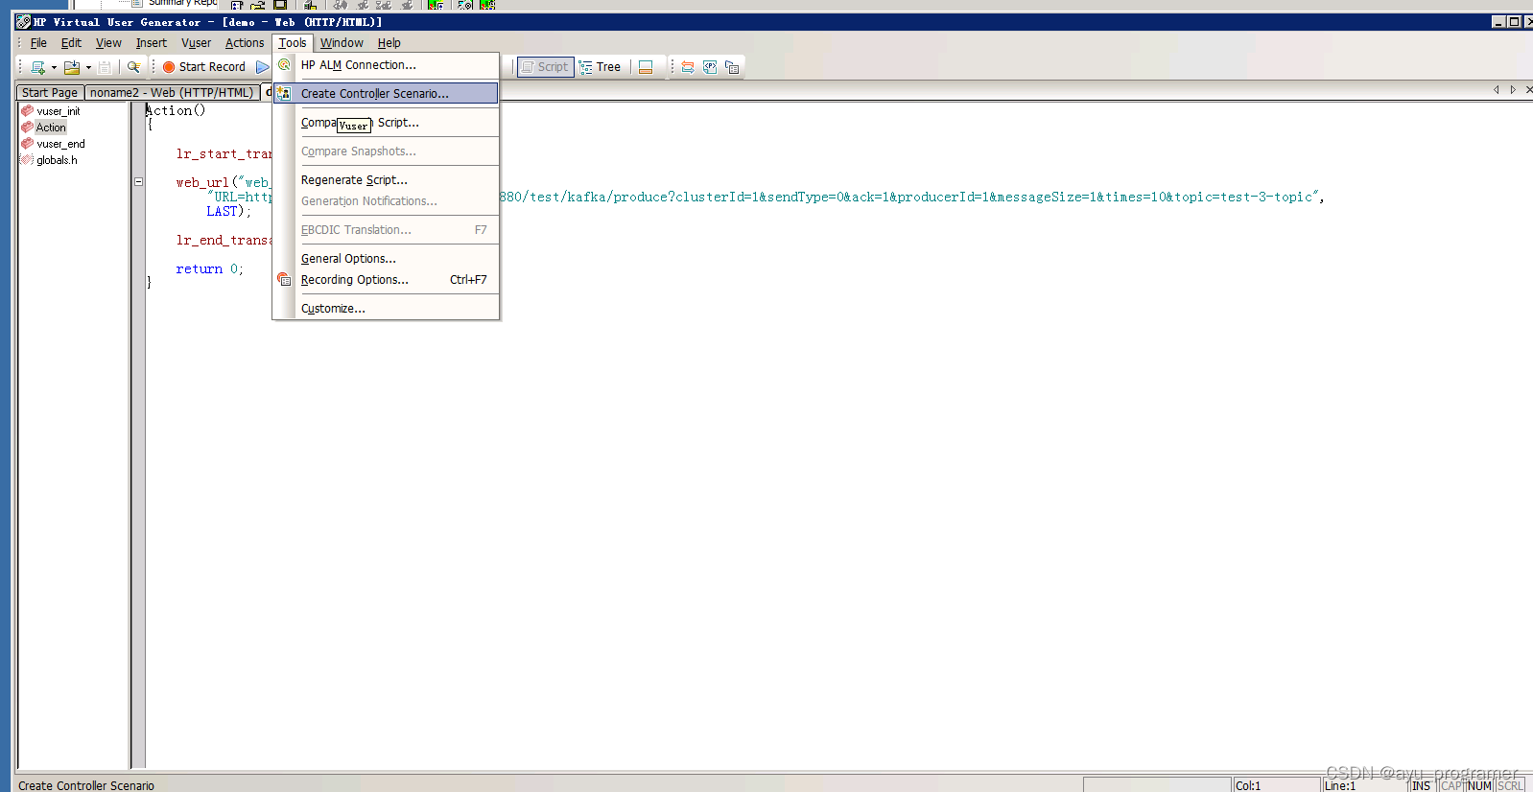Select vuser_end in the script tree
The height and width of the screenshot is (792, 1533).
(x=60, y=144)
